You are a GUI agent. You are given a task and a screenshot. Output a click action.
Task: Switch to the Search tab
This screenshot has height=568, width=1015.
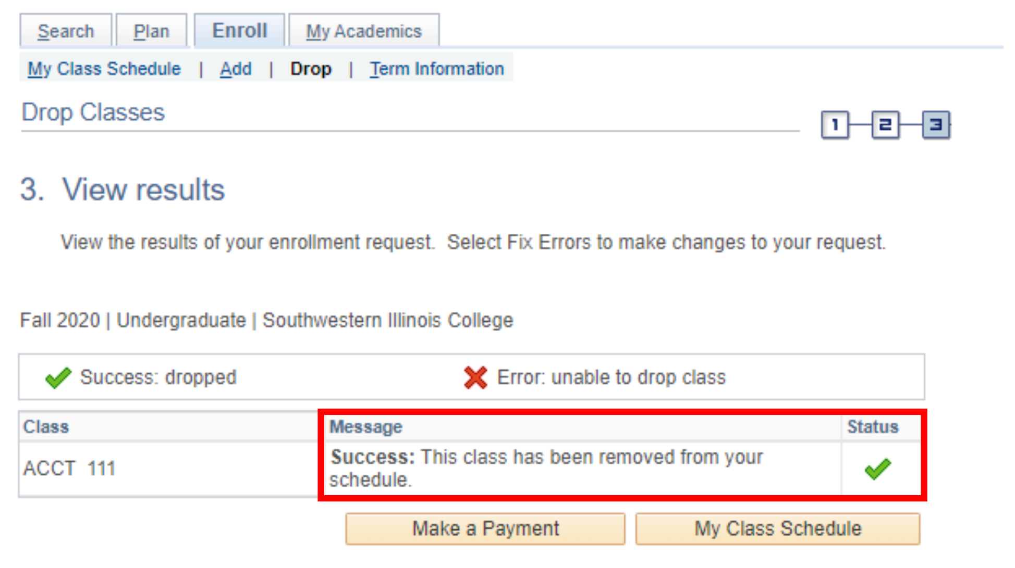[x=66, y=30]
